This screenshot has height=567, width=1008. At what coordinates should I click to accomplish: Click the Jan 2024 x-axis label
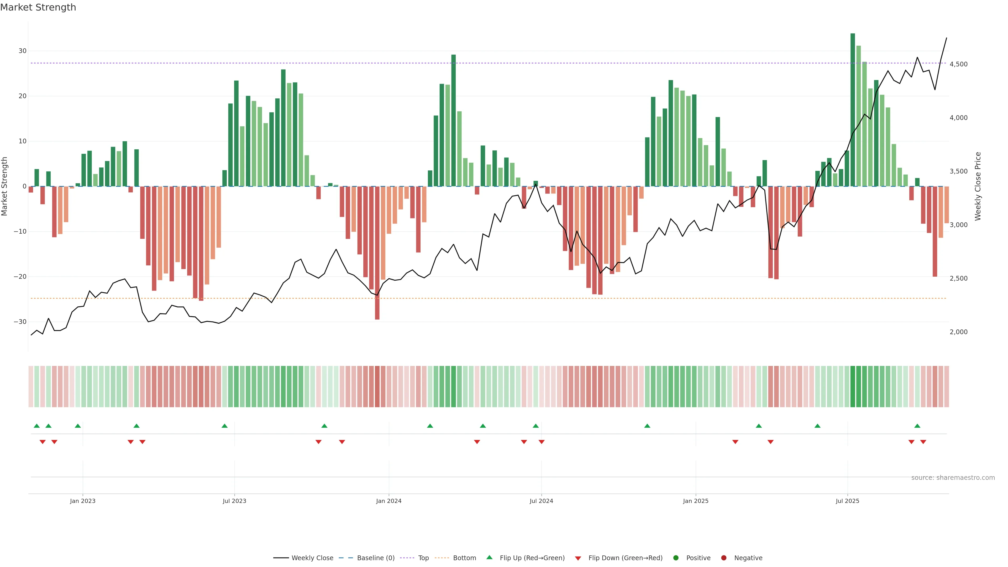click(388, 501)
